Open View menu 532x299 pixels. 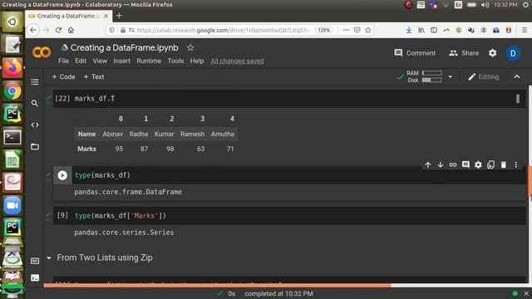pos(100,61)
